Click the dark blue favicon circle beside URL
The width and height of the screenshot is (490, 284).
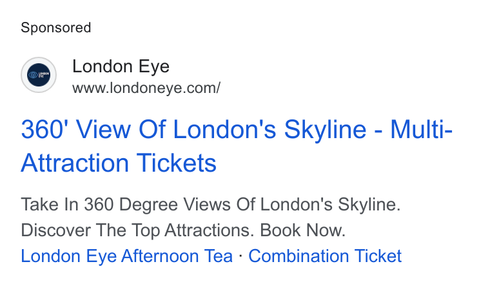click(39, 75)
